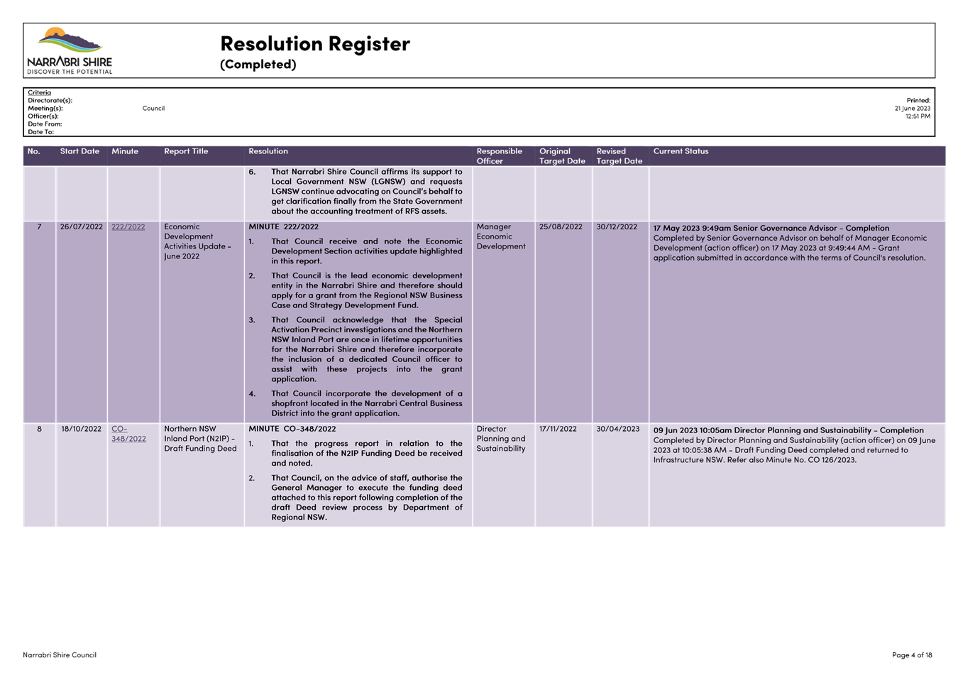Select "MINUTE 222/2022" resolution heading

(283, 227)
